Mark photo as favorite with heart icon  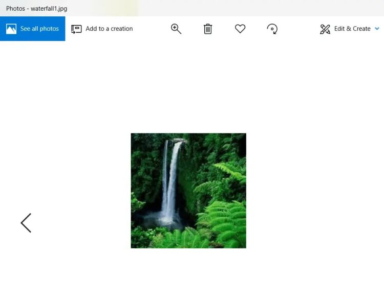tap(240, 29)
